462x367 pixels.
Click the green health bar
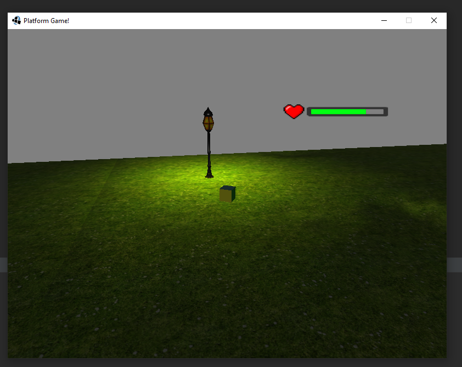(347, 111)
